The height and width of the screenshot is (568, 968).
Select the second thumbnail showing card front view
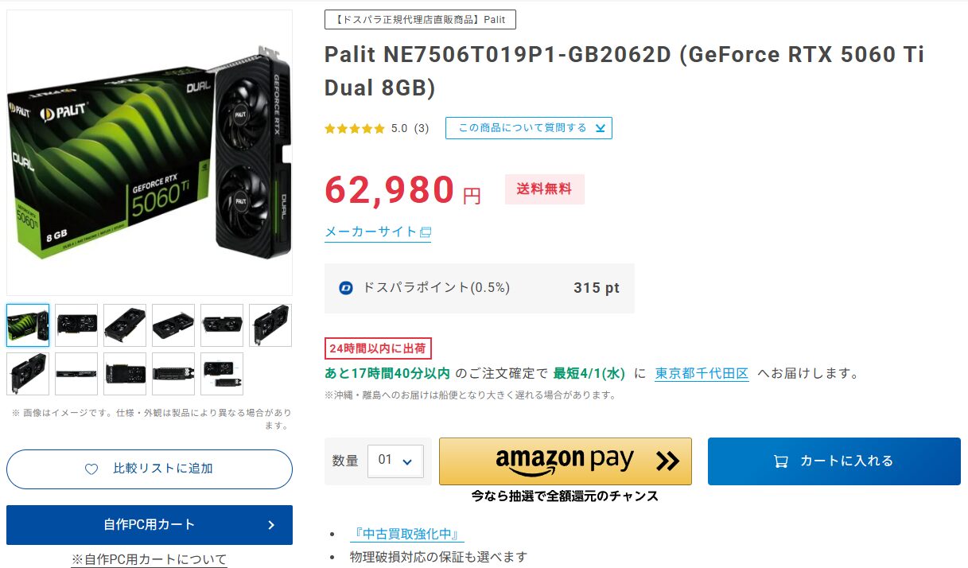76,325
